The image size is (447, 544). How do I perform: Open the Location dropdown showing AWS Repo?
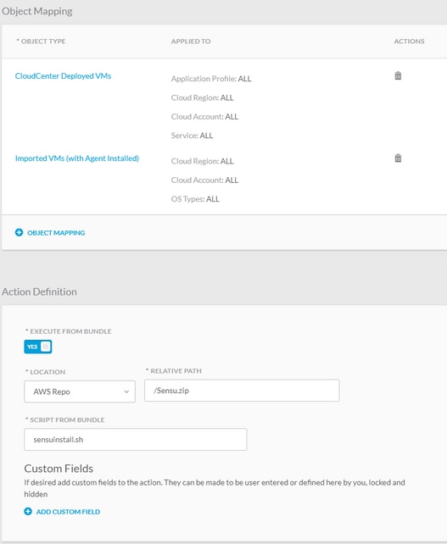point(80,391)
